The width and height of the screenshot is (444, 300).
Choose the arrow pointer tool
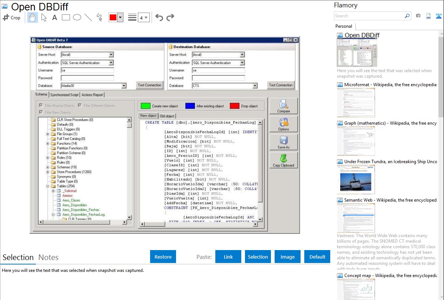44,17
